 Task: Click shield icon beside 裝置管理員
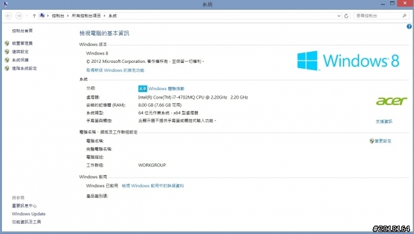tap(7, 43)
